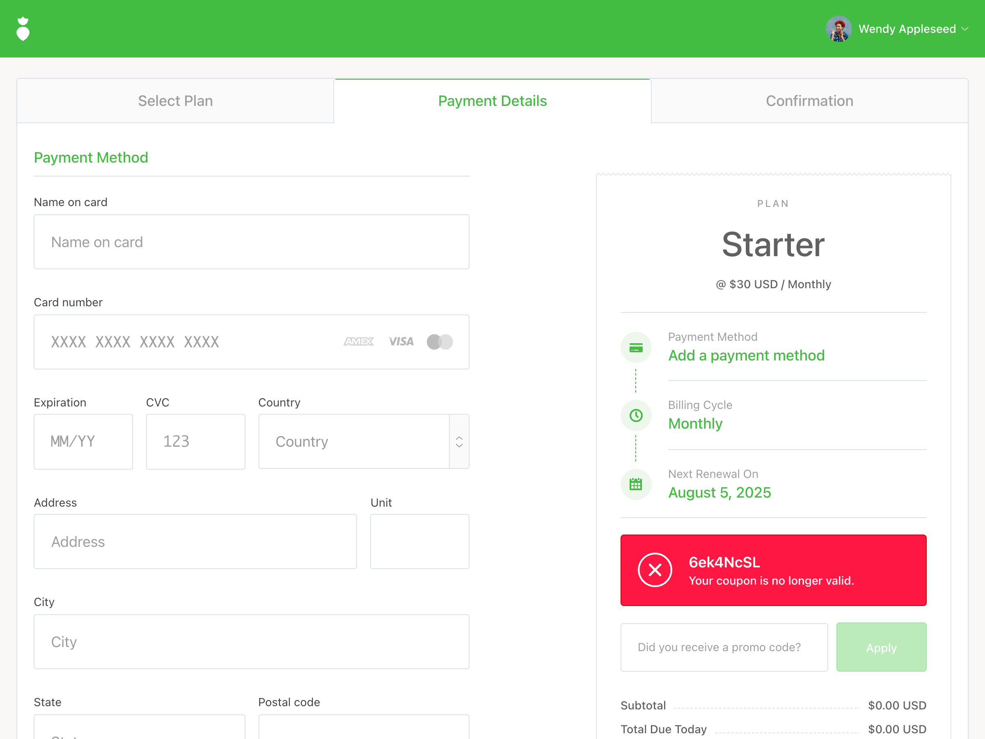Click the Add a payment method link
985x739 pixels.
click(x=746, y=355)
